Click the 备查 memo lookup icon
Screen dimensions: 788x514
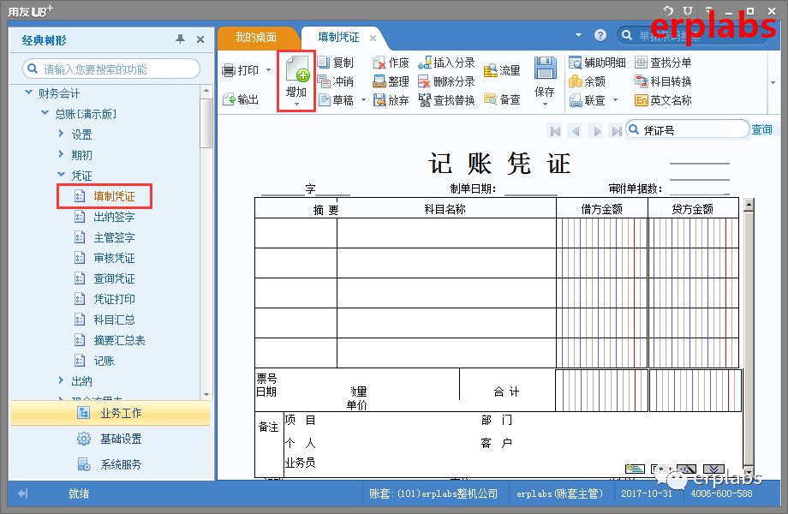click(x=490, y=99)
